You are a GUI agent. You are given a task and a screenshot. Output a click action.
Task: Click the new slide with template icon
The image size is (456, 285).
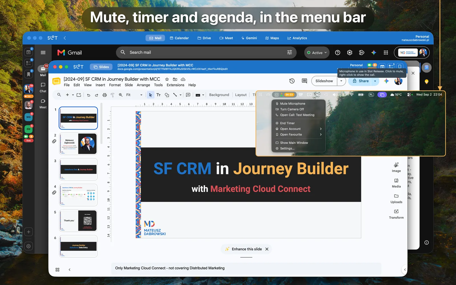click(79, 95)
